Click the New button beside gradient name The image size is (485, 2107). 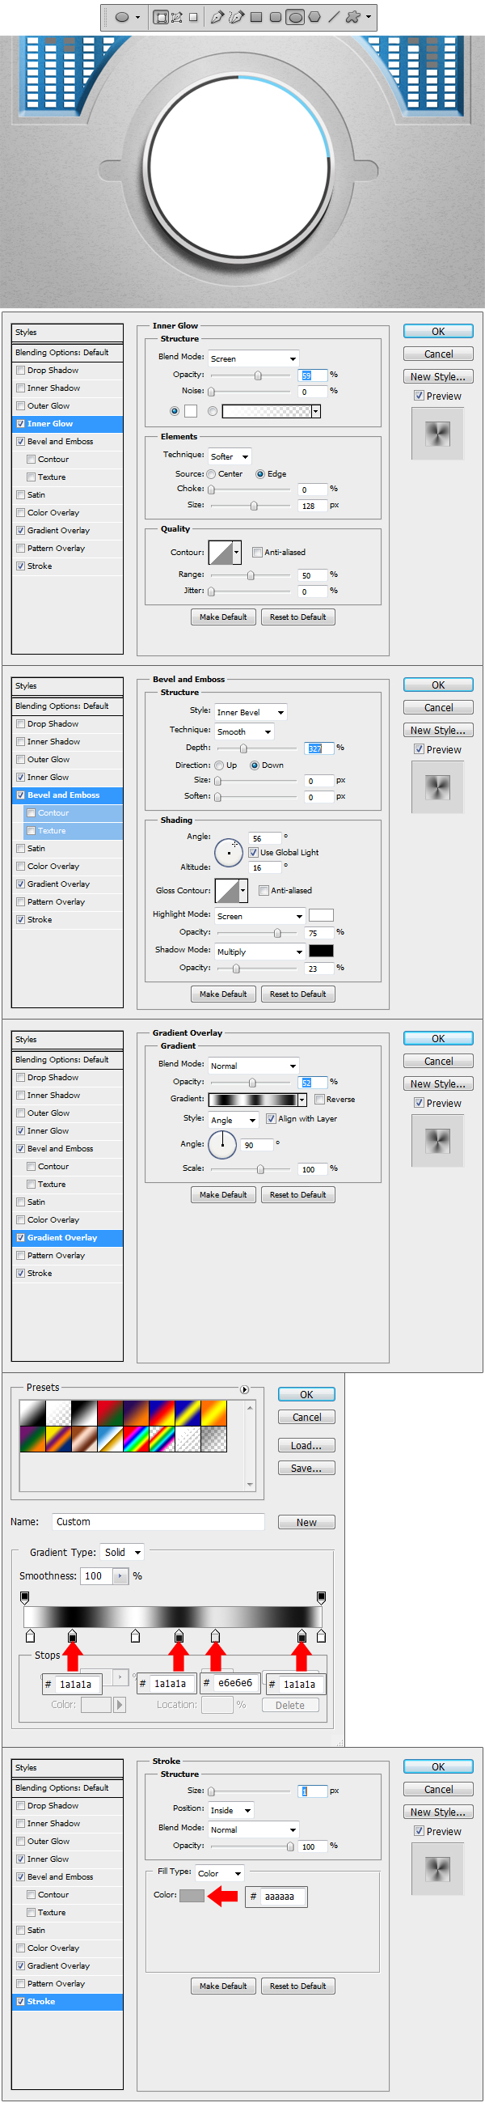tap(306, 1522)
